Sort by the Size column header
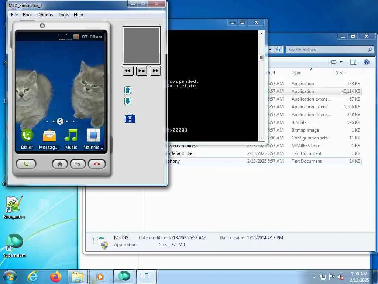Screen dimensions: 378x284 pos(348,73)
